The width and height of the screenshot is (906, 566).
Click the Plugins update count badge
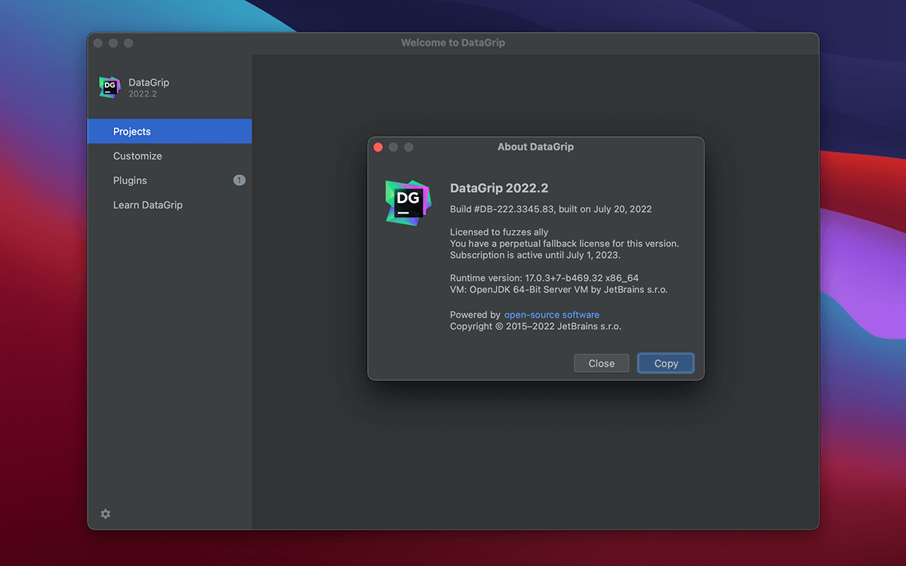[239, 180]
